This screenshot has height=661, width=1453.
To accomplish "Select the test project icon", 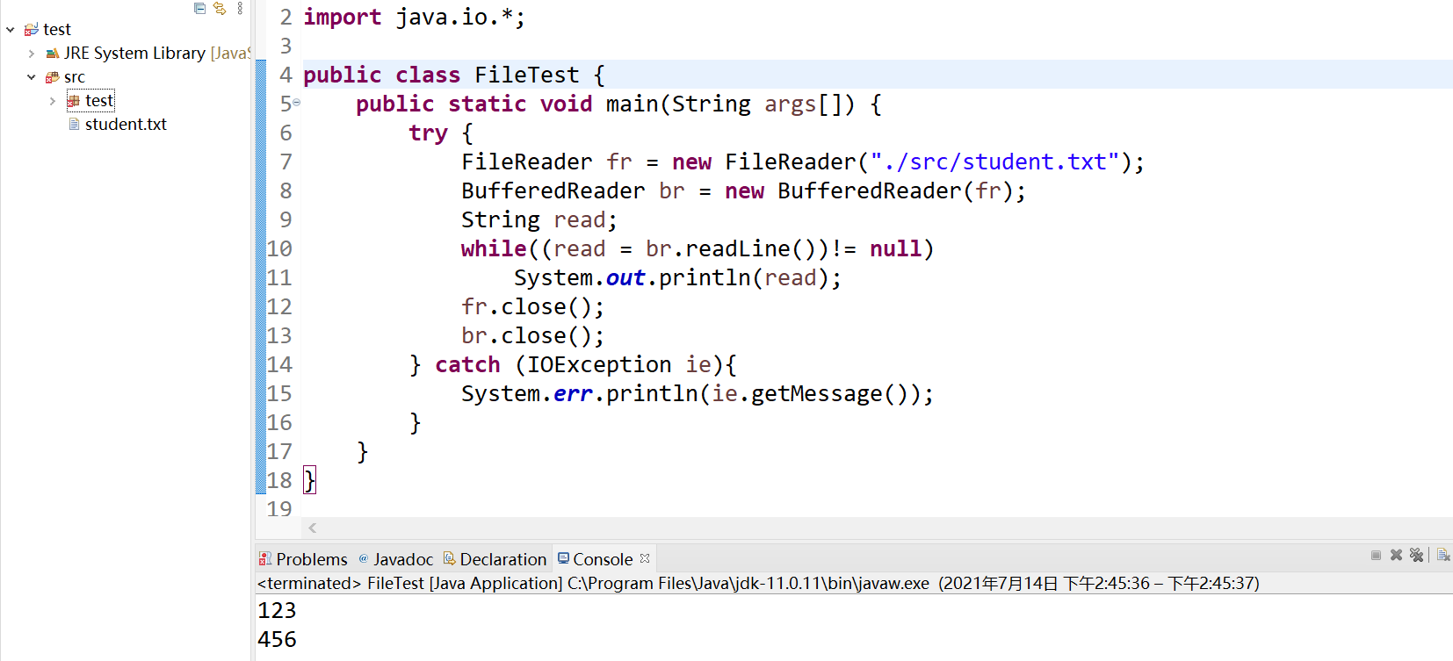I will tap(31, 30).
